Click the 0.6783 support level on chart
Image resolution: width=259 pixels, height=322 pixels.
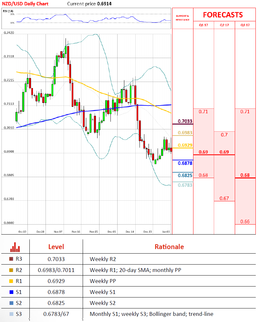pos(185,185)
